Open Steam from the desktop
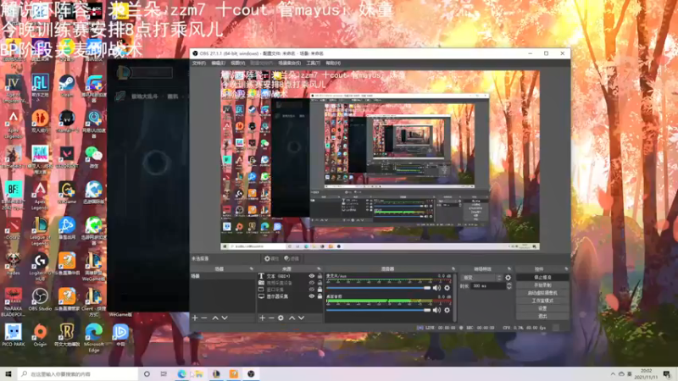Viewport: 678px width, 381px height. click(67, 86)
